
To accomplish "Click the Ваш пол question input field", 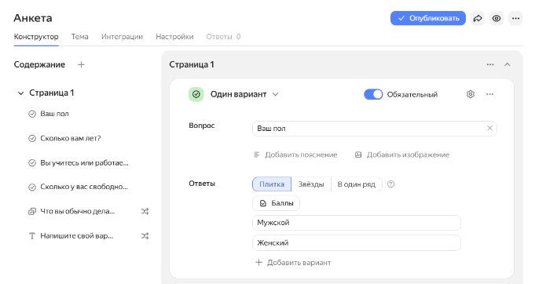I will (374, 129).
